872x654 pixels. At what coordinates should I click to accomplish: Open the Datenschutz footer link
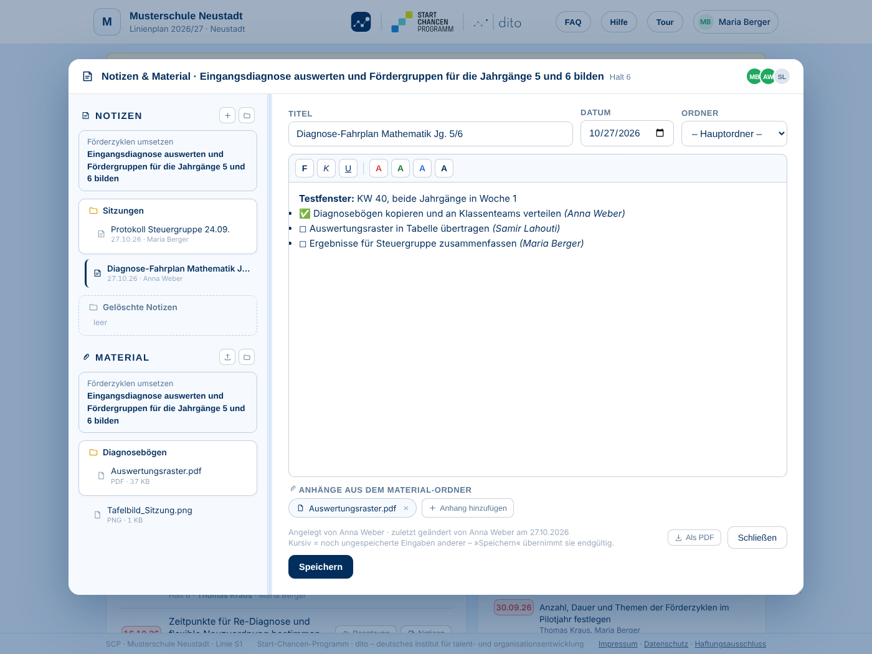[666, 644]
